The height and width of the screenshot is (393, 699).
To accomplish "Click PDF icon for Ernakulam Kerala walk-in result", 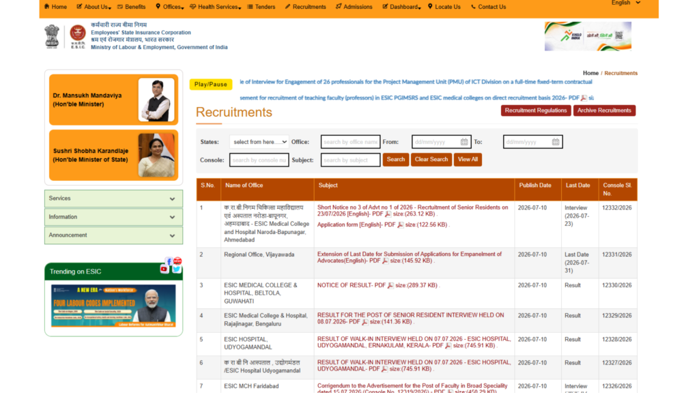I will pos(448,346).
